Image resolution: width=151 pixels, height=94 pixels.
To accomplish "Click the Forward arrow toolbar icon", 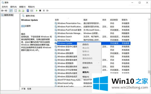I will 6,11.
